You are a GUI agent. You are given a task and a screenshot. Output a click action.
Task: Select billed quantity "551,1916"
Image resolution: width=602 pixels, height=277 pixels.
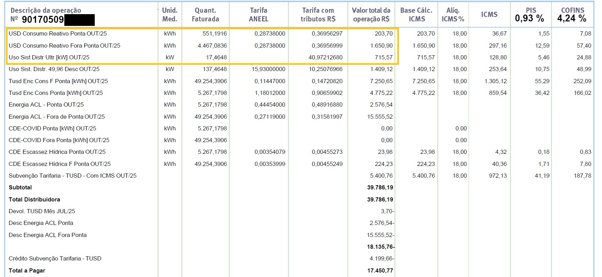coord(215,33)
